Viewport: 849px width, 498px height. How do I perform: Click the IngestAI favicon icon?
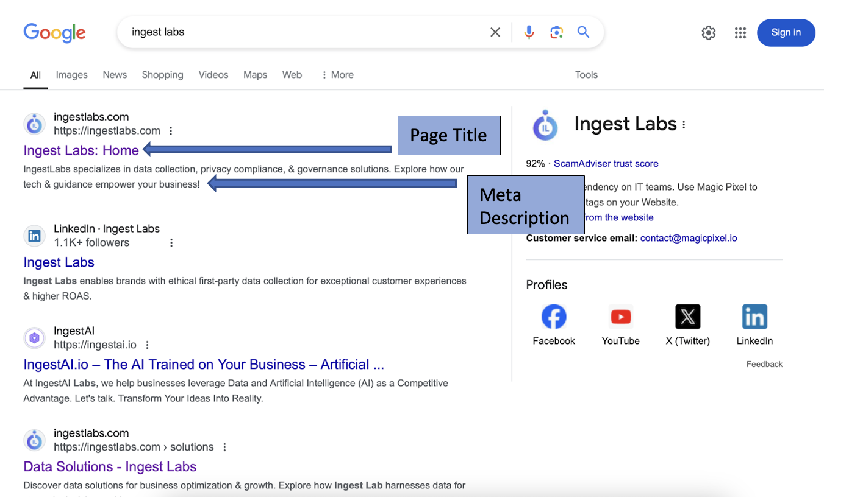tap(35, 338)
